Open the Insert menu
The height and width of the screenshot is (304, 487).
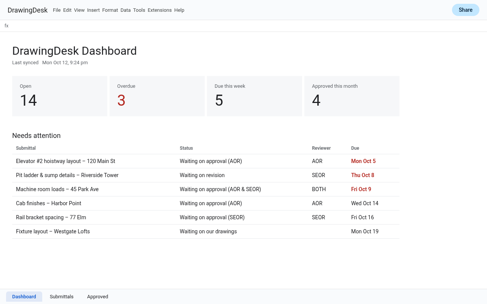pos(93,10)
